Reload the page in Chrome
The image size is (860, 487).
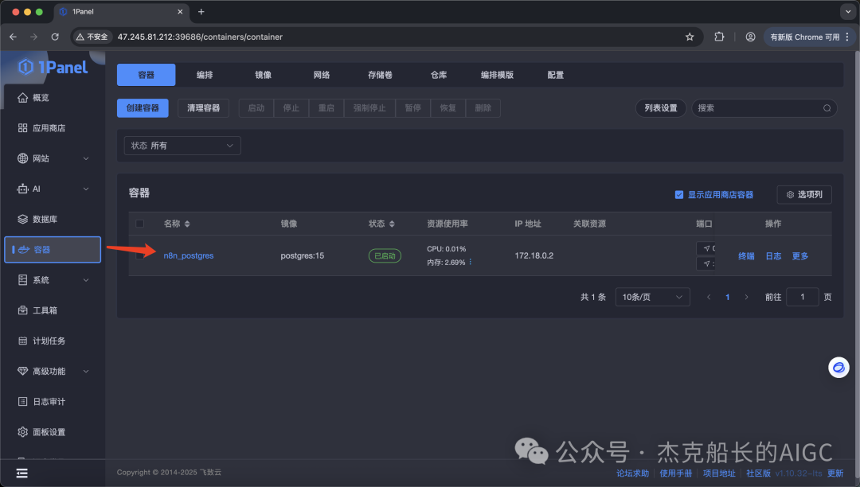(x=55, y=37)
